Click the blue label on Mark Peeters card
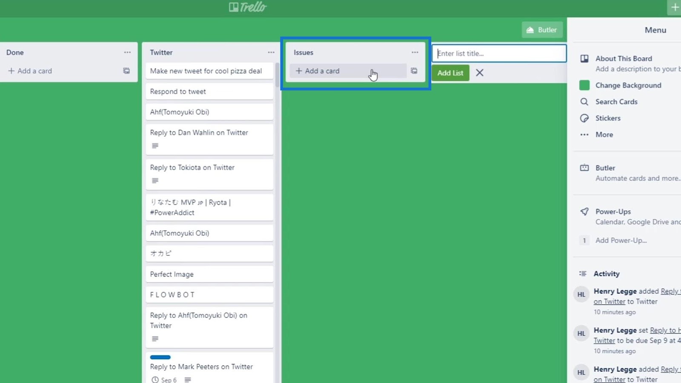Viewport: 681px width, 383px height. [160, 357]
